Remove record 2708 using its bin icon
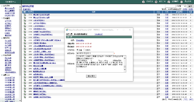Screen dimensions: 194x102 (25, 20)
